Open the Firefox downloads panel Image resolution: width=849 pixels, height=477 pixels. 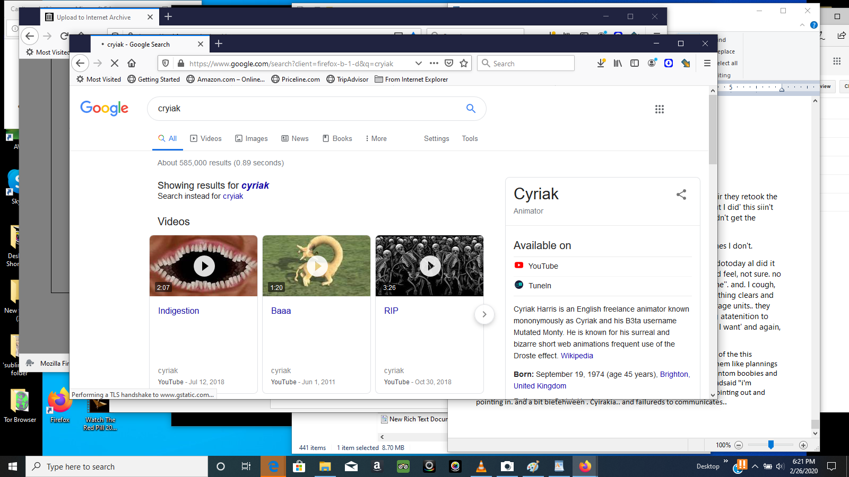pos(601,64)
